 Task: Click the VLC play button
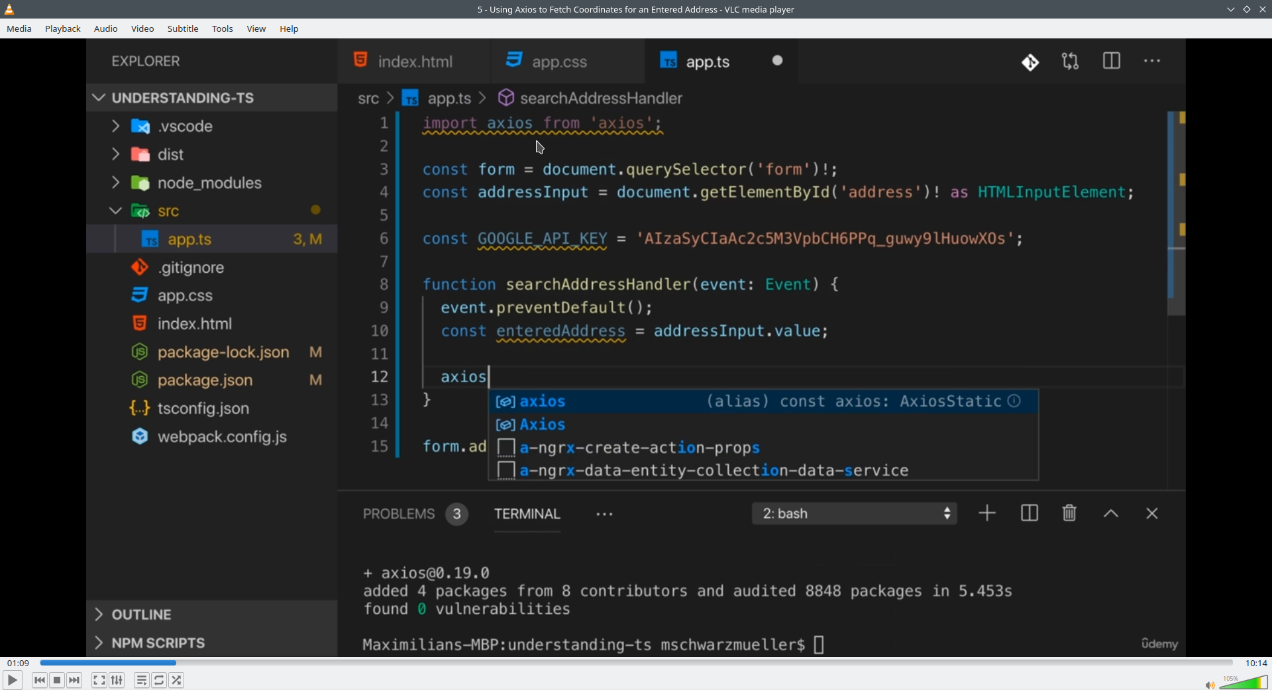(12, 680)
